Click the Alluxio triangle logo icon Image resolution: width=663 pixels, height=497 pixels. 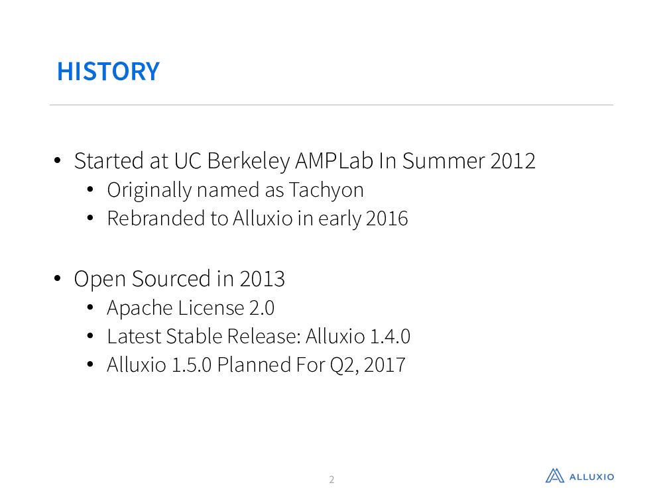tap(555, 475)
